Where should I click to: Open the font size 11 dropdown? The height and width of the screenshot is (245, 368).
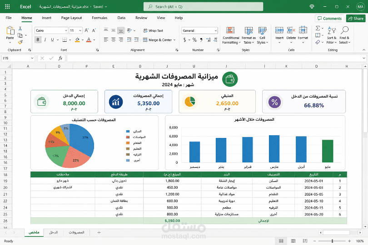tap(80, 30)
